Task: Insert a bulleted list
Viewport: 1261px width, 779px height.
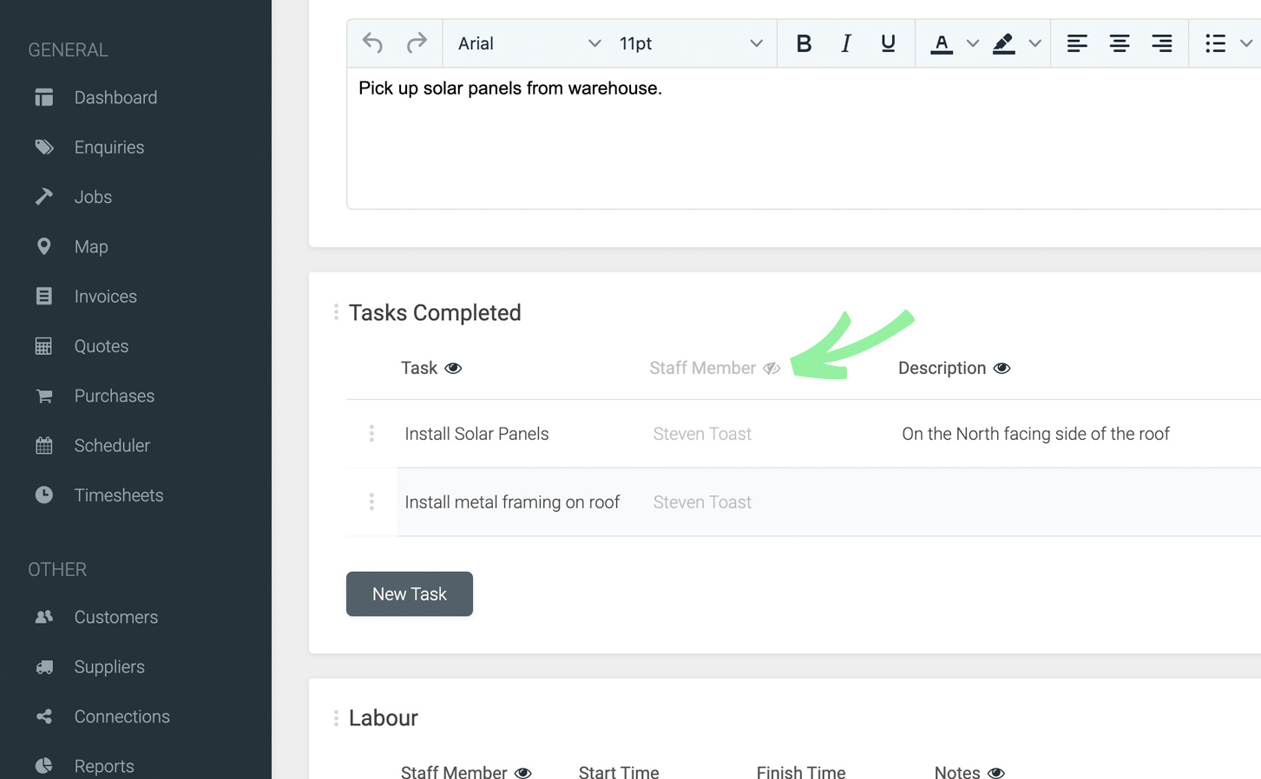Action: click(1215, 43)
